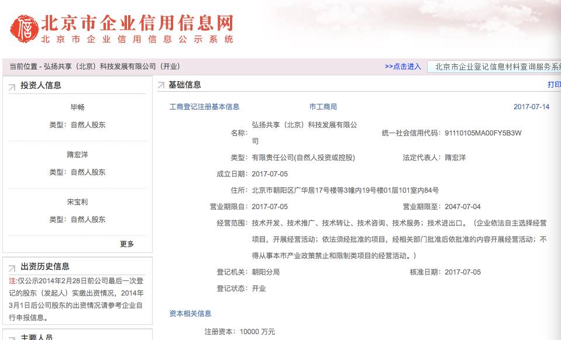Screen dimensions: 561x340
Task: Click the 住所 label
Action: tap(239, 190)
